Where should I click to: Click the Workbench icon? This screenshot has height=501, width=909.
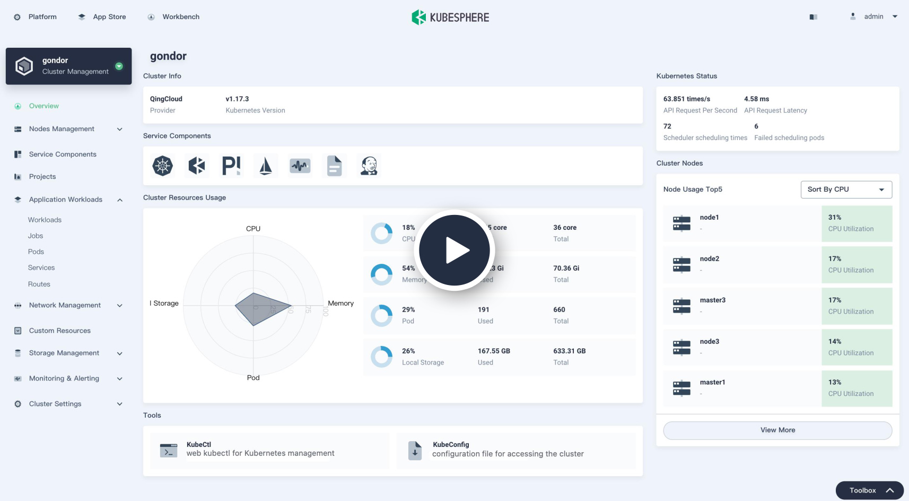(151, 17)
